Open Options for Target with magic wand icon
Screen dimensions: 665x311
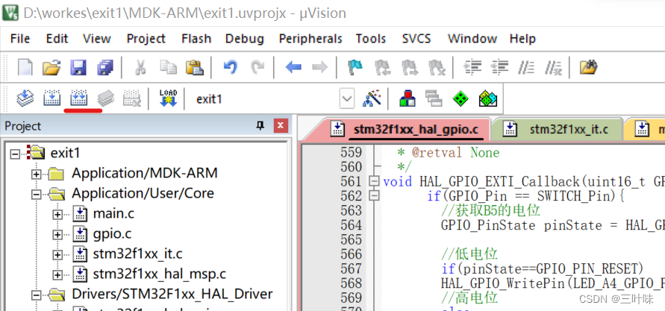click(372, 98)
